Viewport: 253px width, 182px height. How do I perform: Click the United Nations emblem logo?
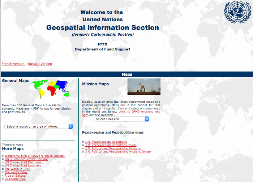point(238,12)
